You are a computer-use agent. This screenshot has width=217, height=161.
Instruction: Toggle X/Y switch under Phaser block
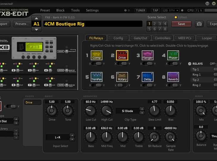click(173, 63)
